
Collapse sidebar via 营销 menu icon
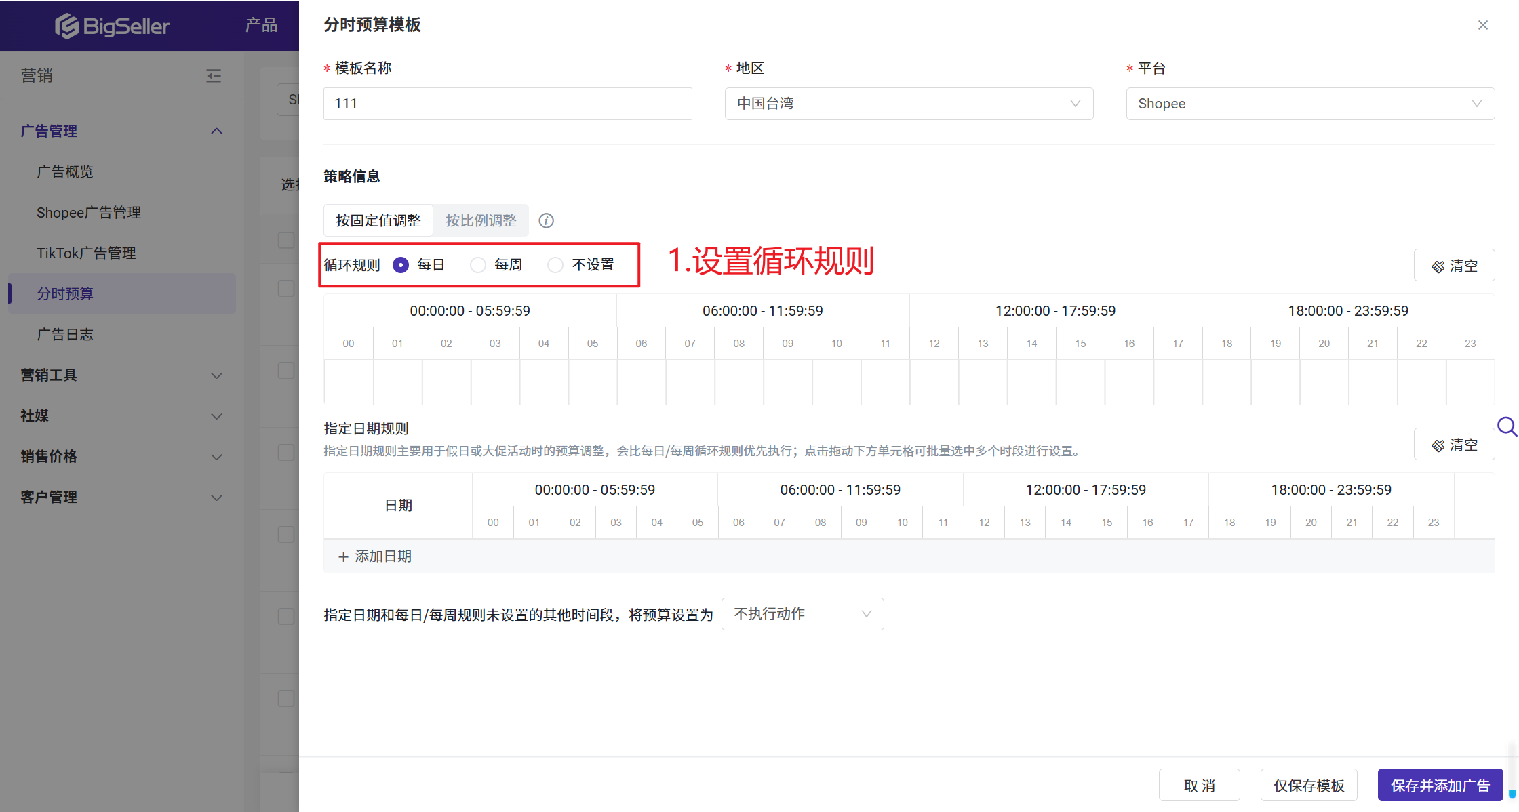click(x=214, y=75)
